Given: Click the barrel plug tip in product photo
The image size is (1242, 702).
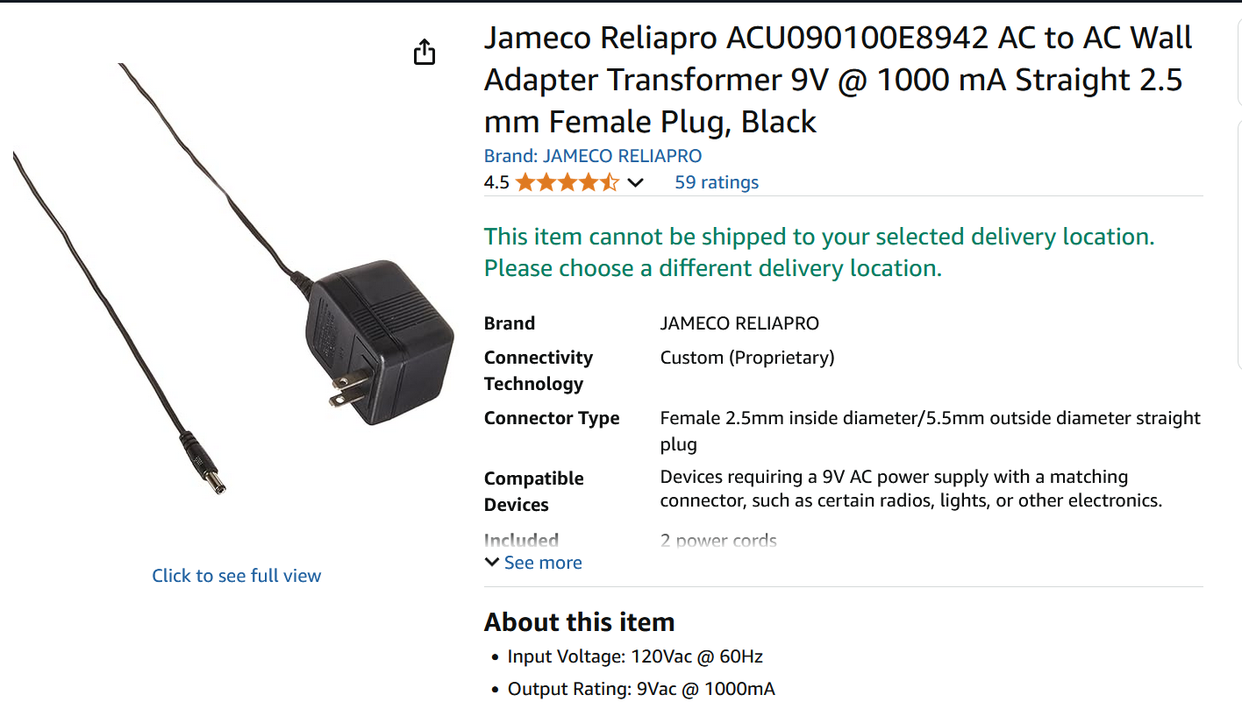Looking at the screenshot, I should [212, 479].
